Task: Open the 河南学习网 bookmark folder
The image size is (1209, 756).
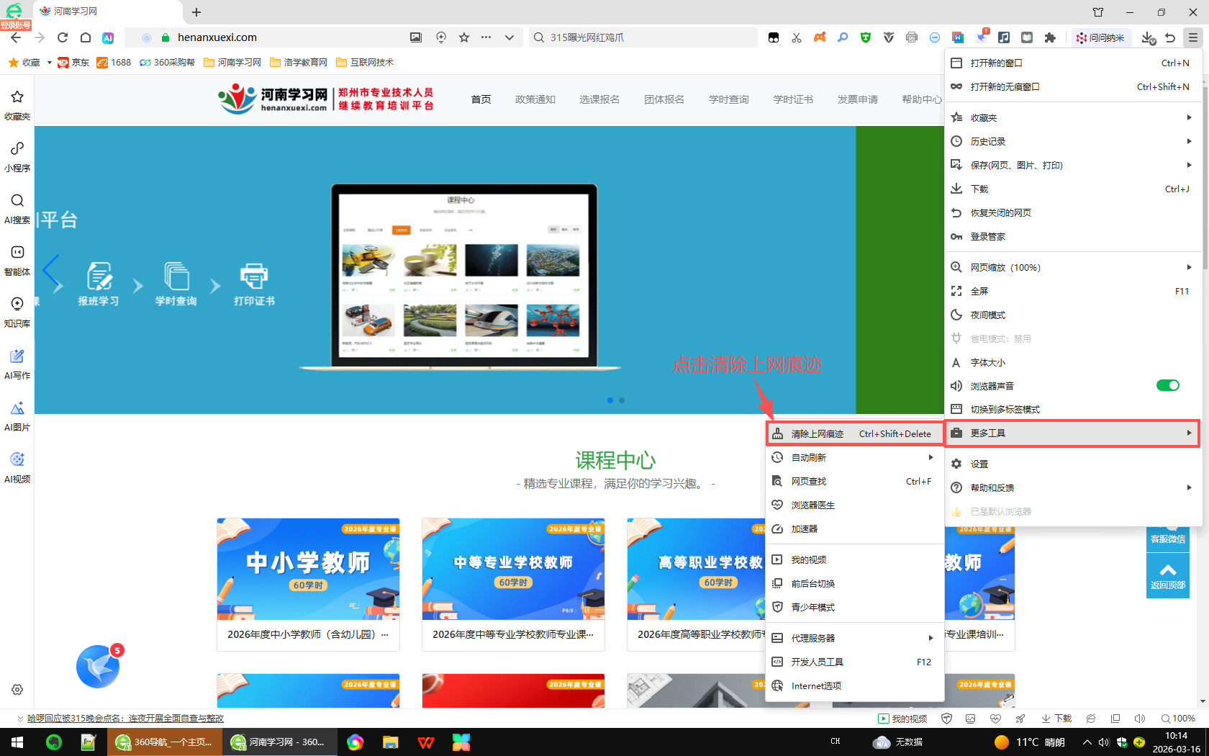Action: (232, 63)
